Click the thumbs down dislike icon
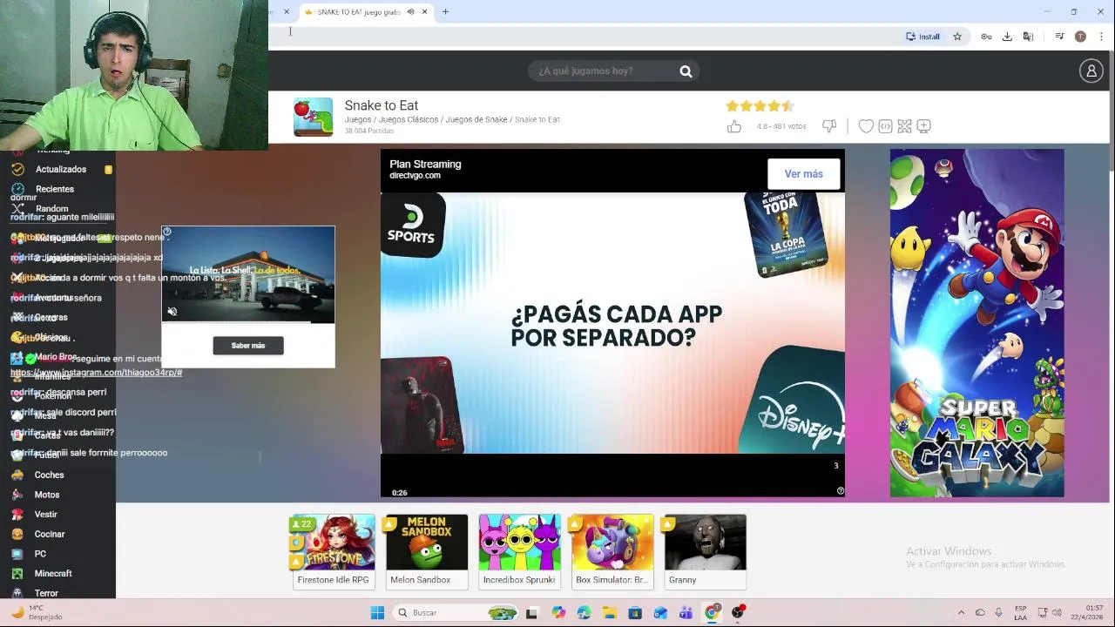 pos(829,126)
